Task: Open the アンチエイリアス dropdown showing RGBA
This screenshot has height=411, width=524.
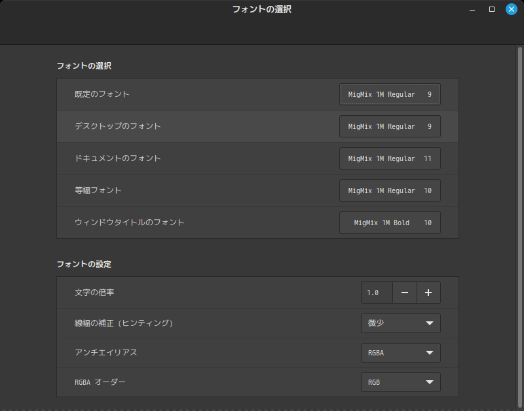Action: 400,353
